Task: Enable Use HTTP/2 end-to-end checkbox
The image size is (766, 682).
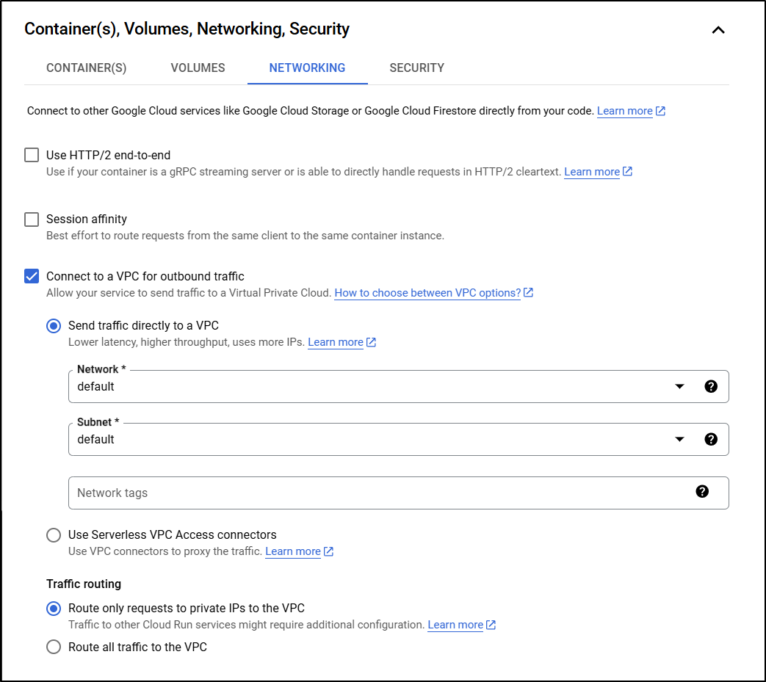Action: click(32, 155)
